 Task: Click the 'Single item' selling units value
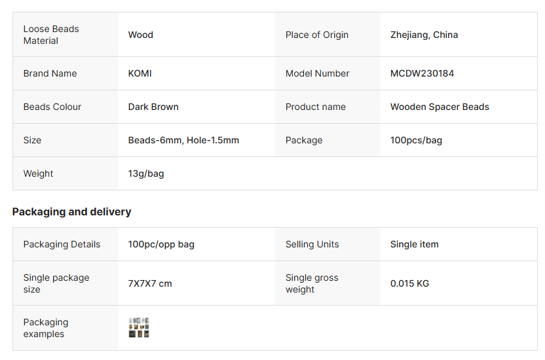[x=415, y=244]
